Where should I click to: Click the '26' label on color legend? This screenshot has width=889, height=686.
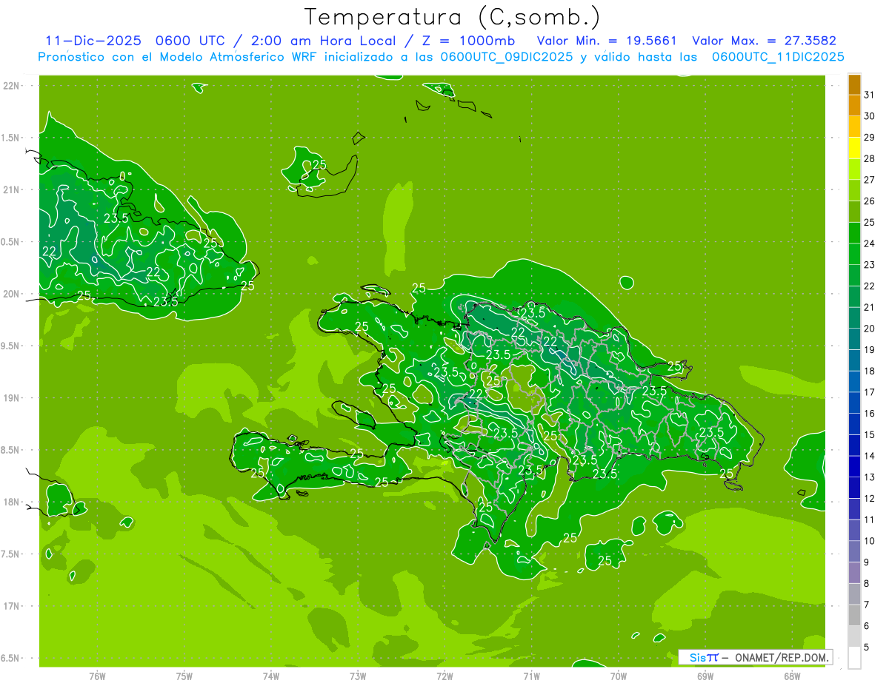click(870, 201)
